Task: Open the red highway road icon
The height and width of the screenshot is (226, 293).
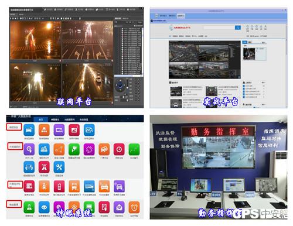Action: pos(44,167)
